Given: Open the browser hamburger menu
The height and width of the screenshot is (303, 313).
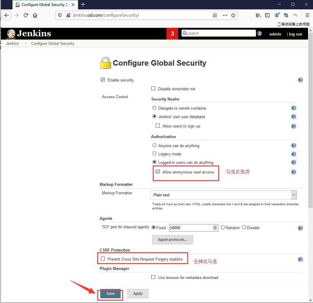Looking at the screenshot, I should [307, 15].
